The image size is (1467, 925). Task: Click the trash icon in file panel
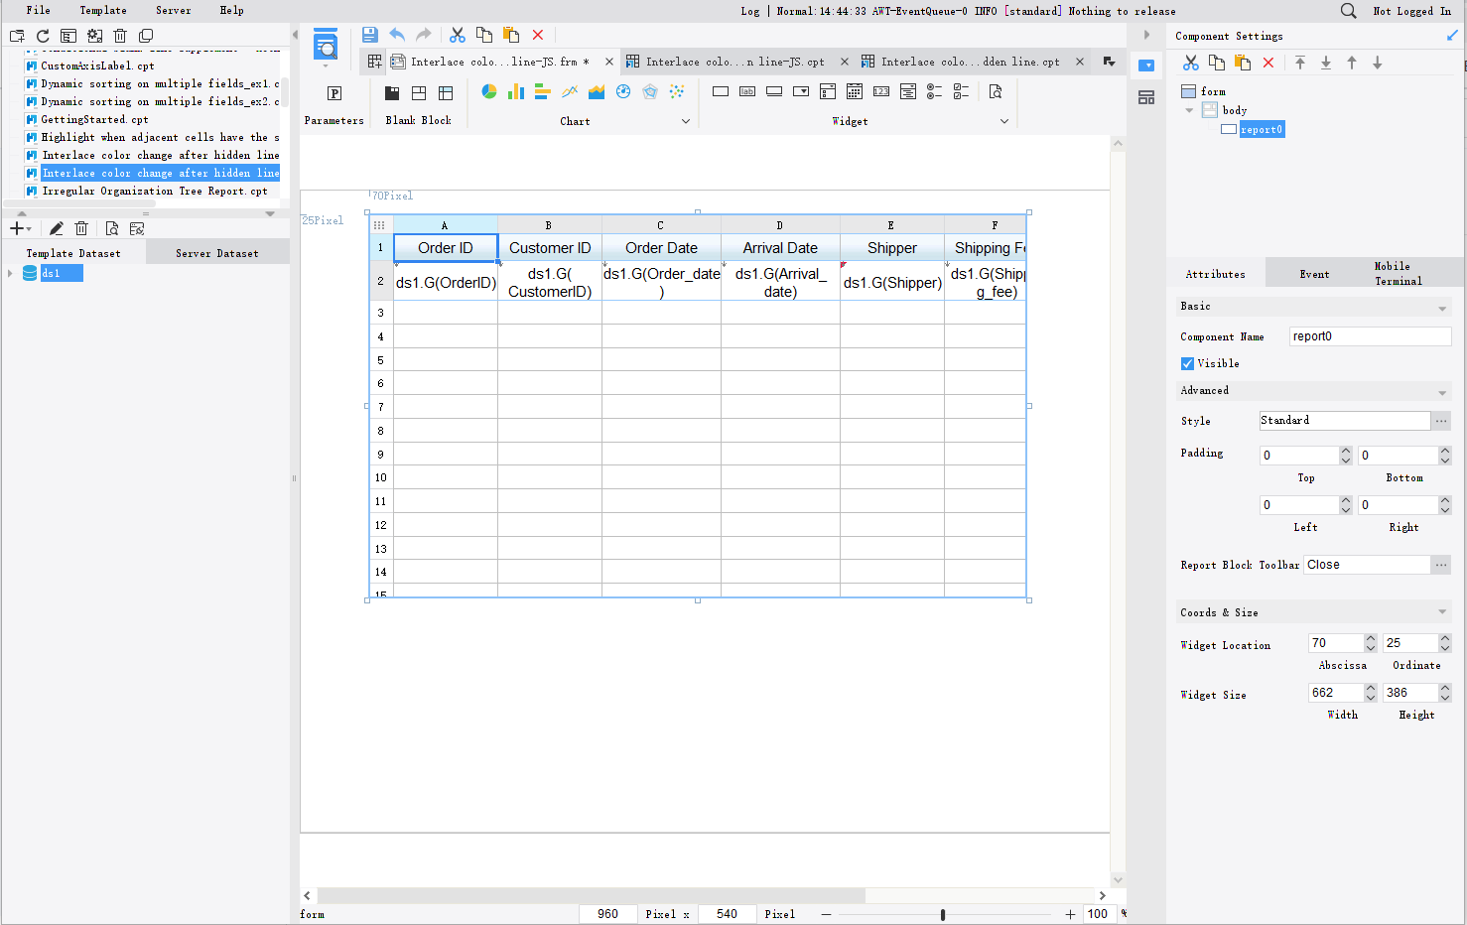pos(120,36)
